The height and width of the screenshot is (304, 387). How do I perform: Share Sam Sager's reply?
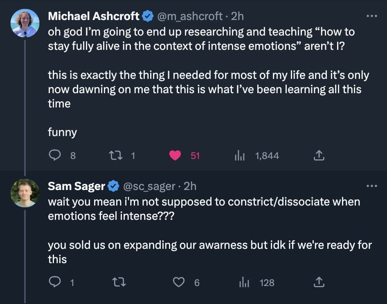coord(319,282)
